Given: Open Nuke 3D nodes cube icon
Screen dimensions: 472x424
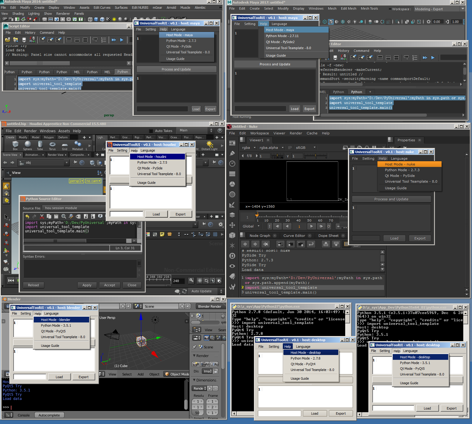Looking at the screenshot, I should [232, 235].
